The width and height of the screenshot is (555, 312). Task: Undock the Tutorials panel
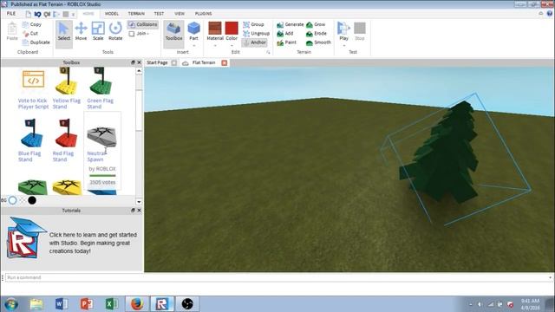coord(133,210)
